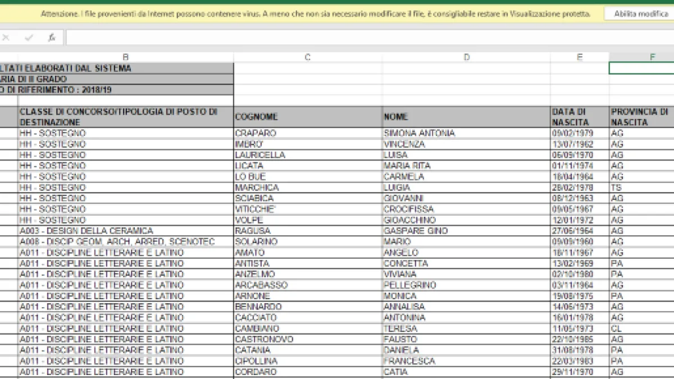The height and width of the screenshot is (379, 674).
Task: Select the cell containing CRAPARO
Action: [308, 133]
